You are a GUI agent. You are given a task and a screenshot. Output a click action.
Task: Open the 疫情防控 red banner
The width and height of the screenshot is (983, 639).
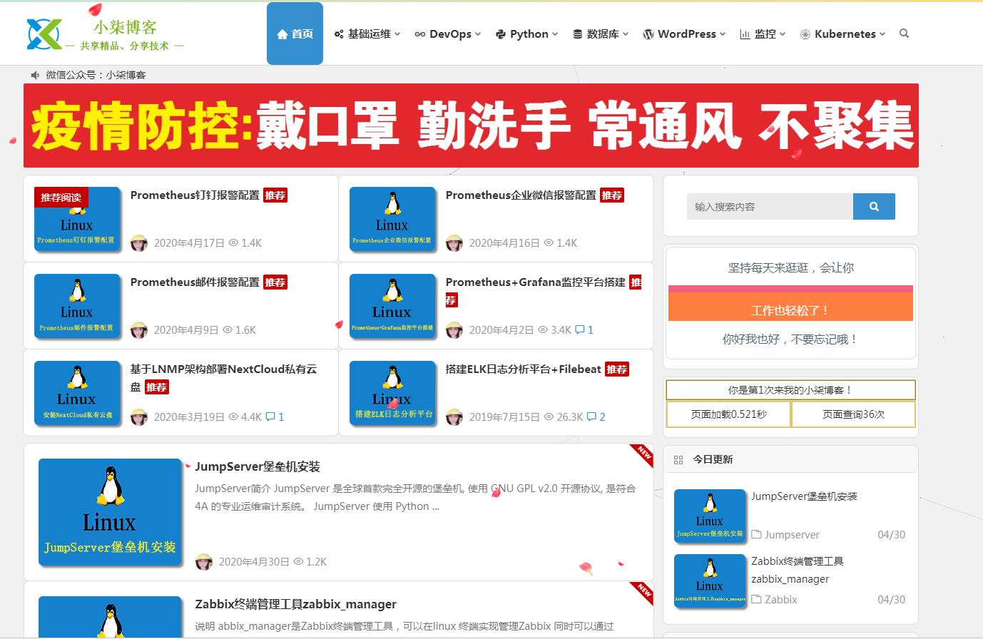(x=471, y=126)
